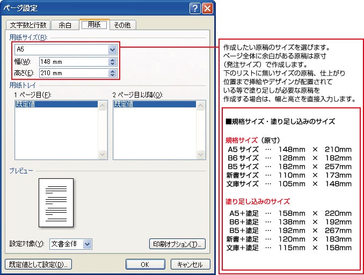Viewport: 364px width, 275px height.
Task: Increase the 幅 width spinner value
Action: (112, 59)
